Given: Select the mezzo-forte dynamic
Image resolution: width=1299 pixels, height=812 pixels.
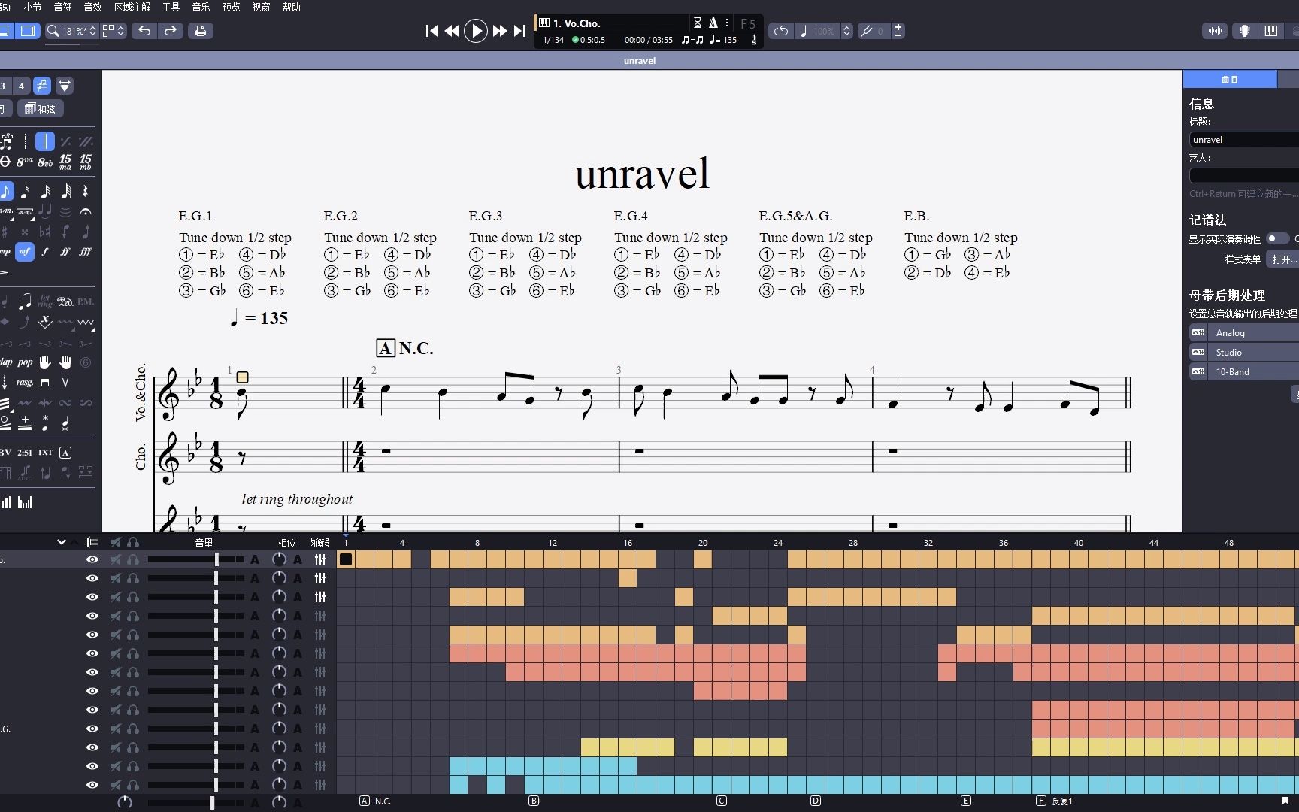Looking at the screenshot, I should click(25, 252).
